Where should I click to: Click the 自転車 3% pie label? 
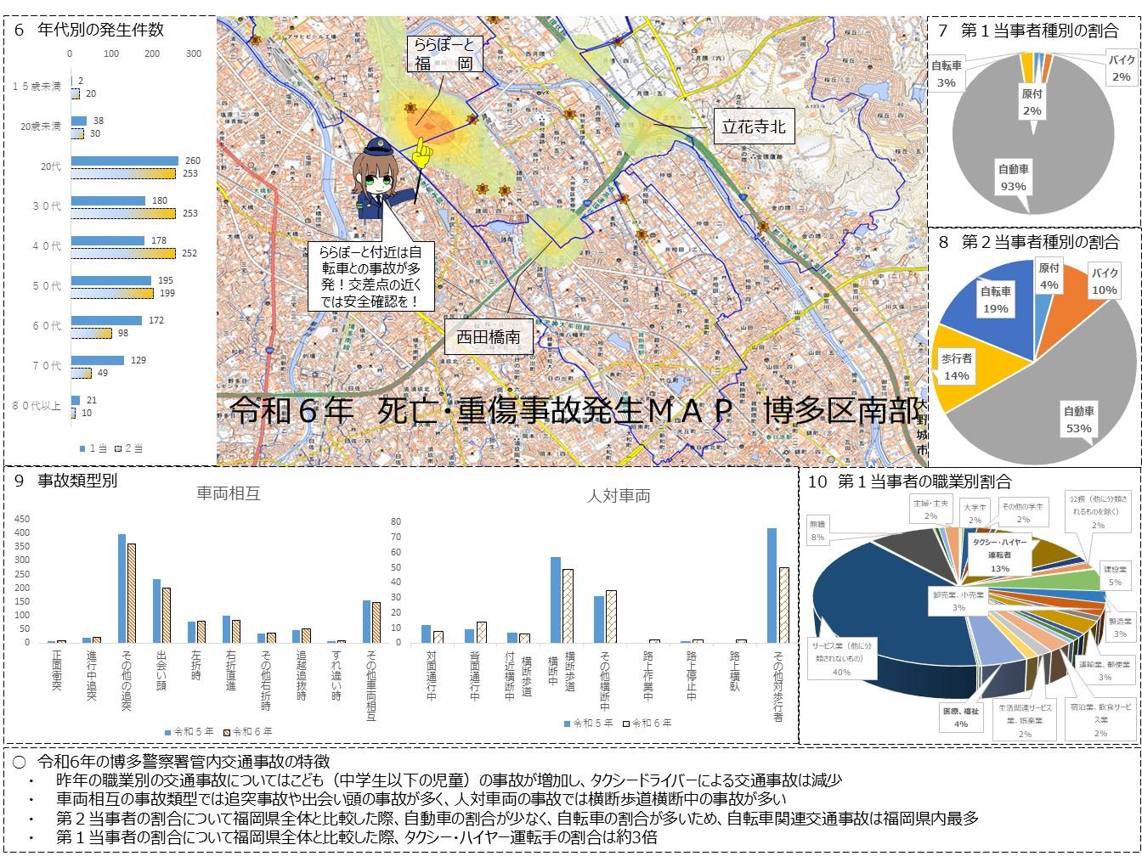(947, 74)
